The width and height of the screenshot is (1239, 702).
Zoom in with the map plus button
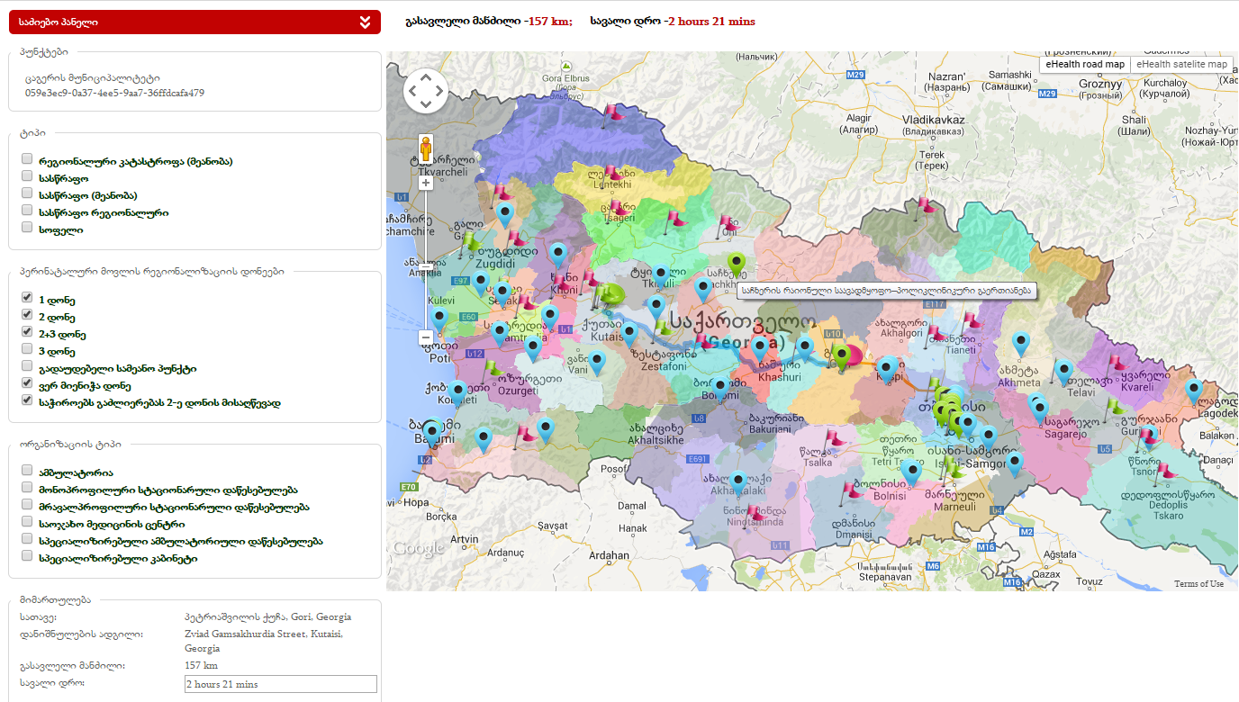coord(426,183)
